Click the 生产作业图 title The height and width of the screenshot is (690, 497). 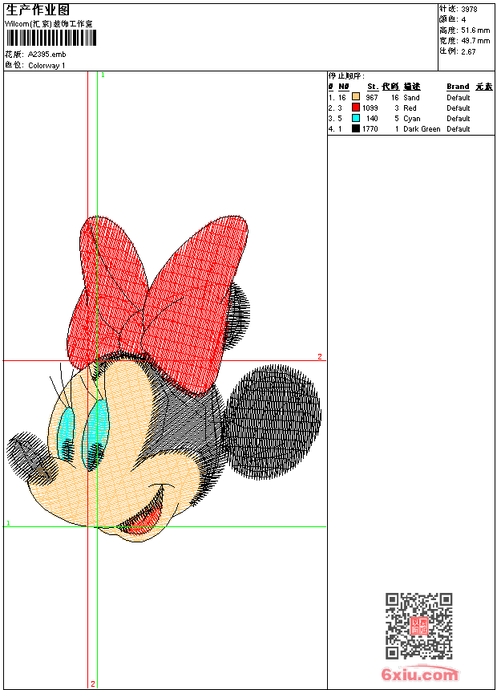tap(38, 10)
